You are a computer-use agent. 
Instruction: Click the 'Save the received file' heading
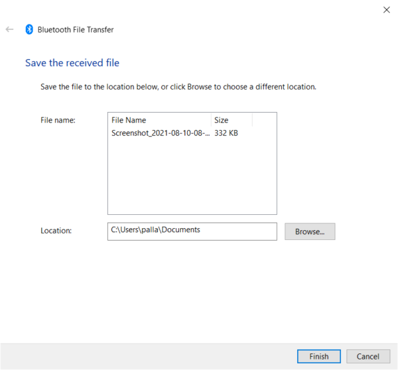pos(72,63)
